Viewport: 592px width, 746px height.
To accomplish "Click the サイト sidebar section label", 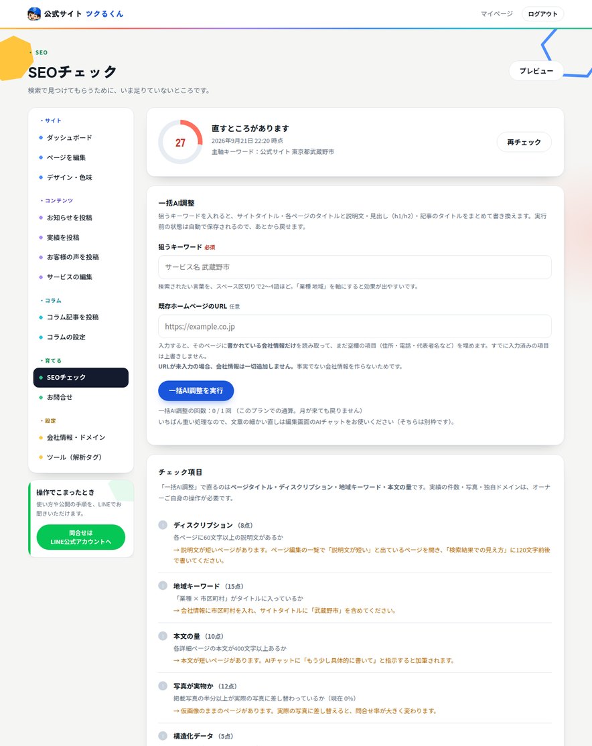I will tap(53, 121).
